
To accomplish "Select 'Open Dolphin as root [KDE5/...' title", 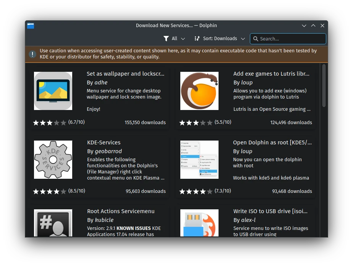I will pos(272,142).
